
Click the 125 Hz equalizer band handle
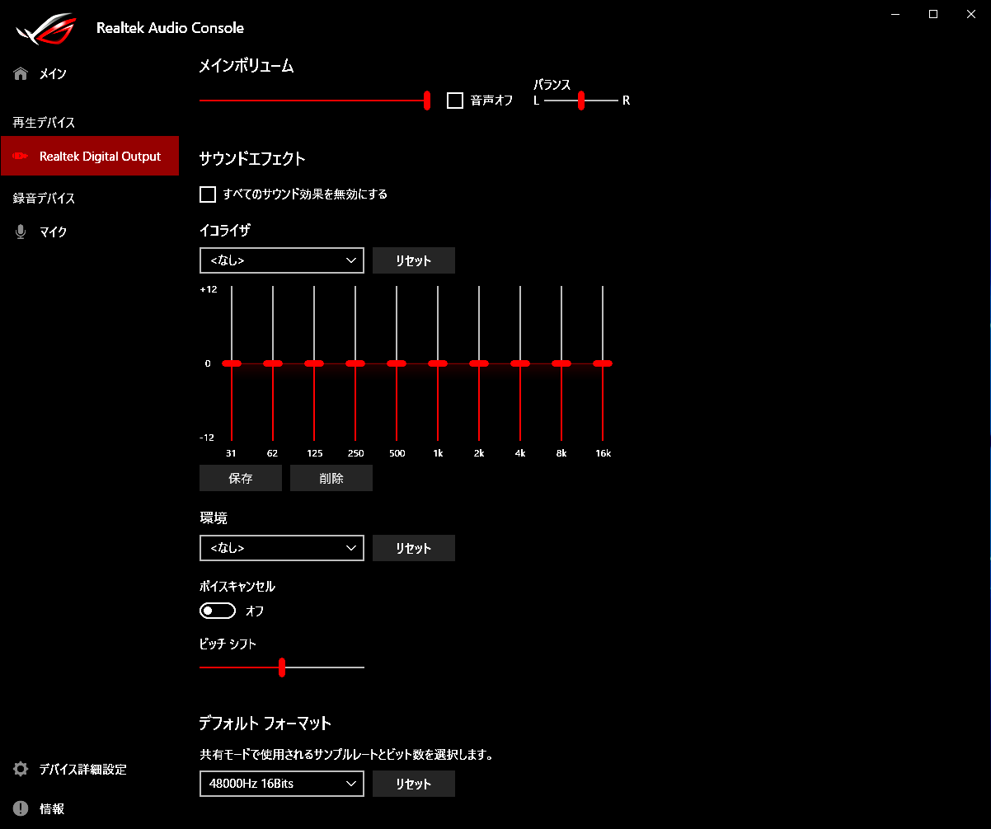[x=314, y=363]
